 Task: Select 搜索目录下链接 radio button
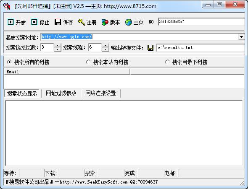(167, 62)
